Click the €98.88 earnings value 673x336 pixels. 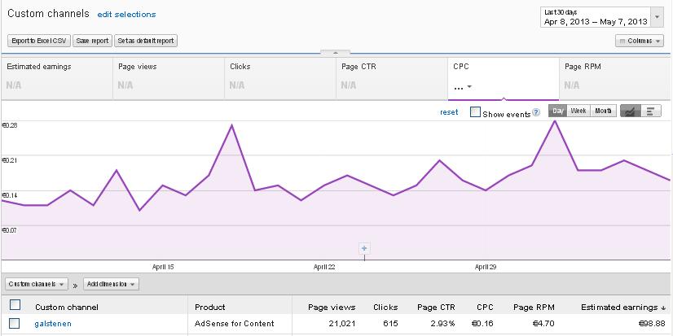(x=652, y=324)
